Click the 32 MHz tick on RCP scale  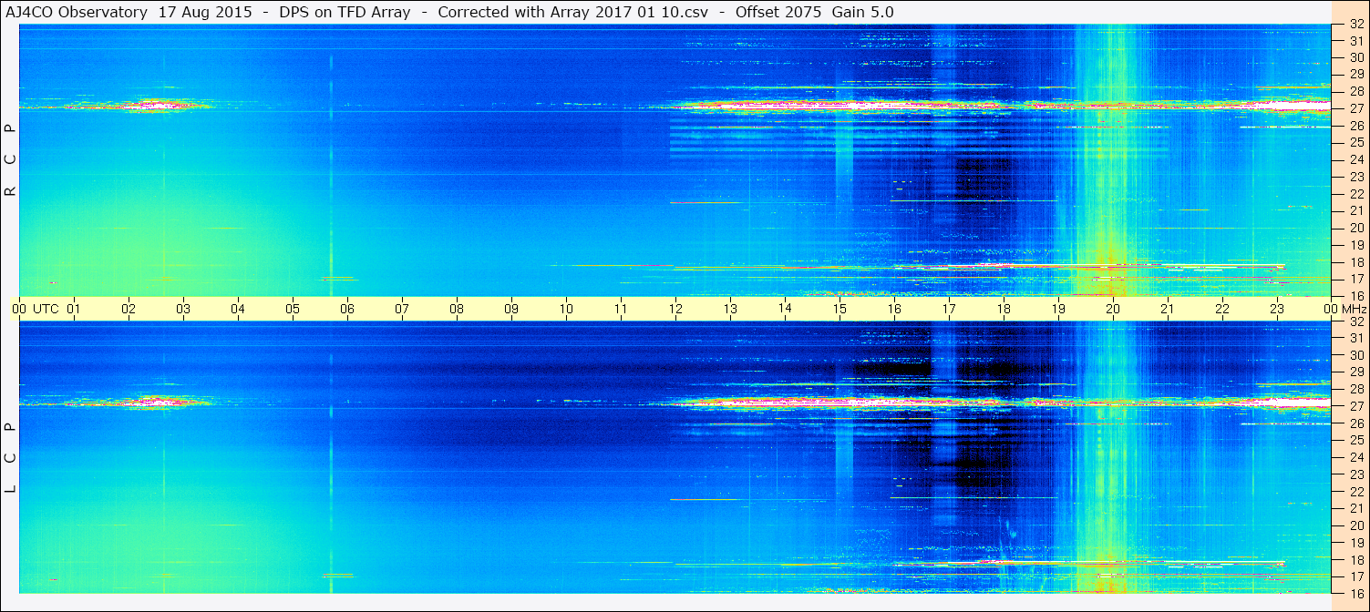(x=1356, y=25)
